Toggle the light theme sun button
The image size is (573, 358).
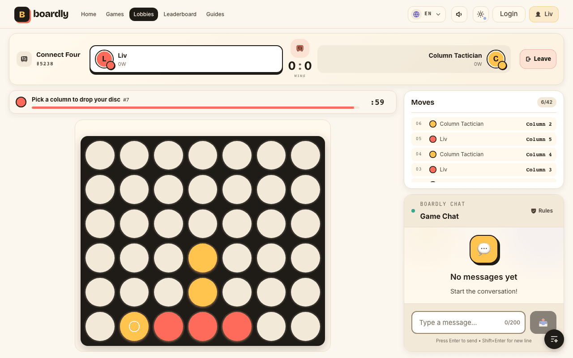481,14
